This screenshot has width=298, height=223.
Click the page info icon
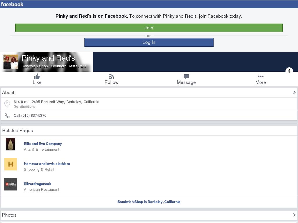pyautogui.click(x=289, y=71)
